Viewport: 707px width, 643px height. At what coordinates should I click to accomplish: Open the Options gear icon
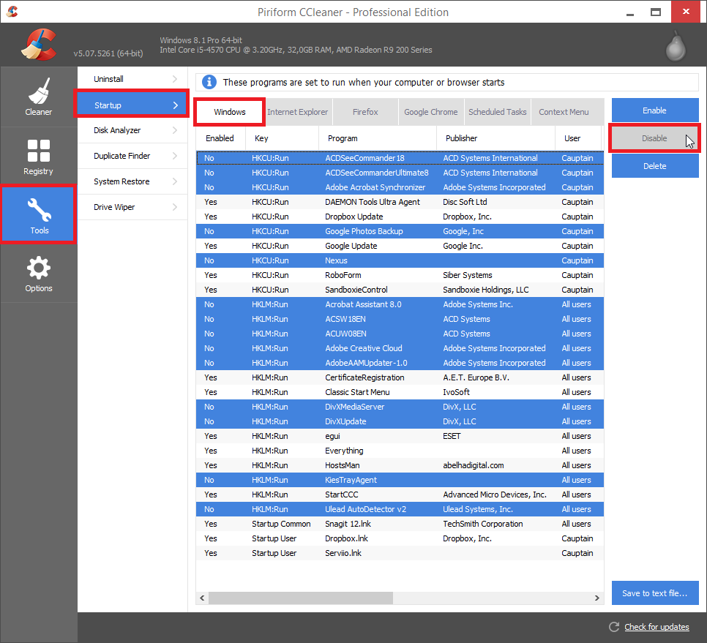pyautogui.click(x=38, y=268)
